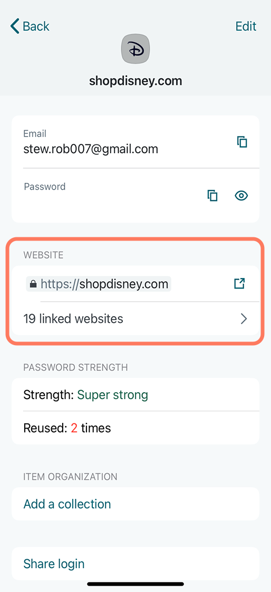Tap Edit to modify this login
This screenshot has height=592, width=271.
coord(246,26)
